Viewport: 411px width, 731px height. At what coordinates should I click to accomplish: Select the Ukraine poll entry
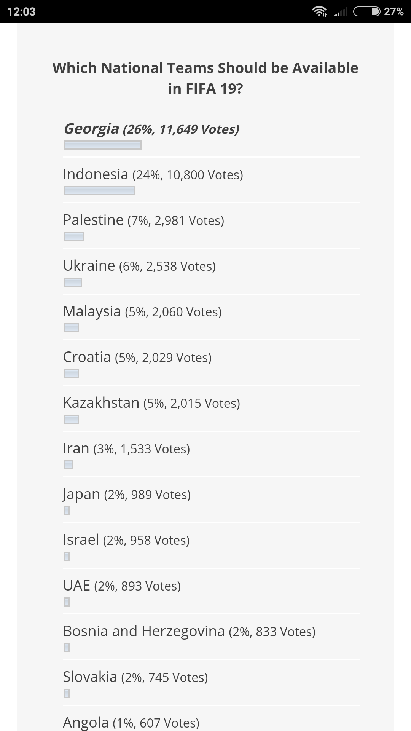coord(139,266)
